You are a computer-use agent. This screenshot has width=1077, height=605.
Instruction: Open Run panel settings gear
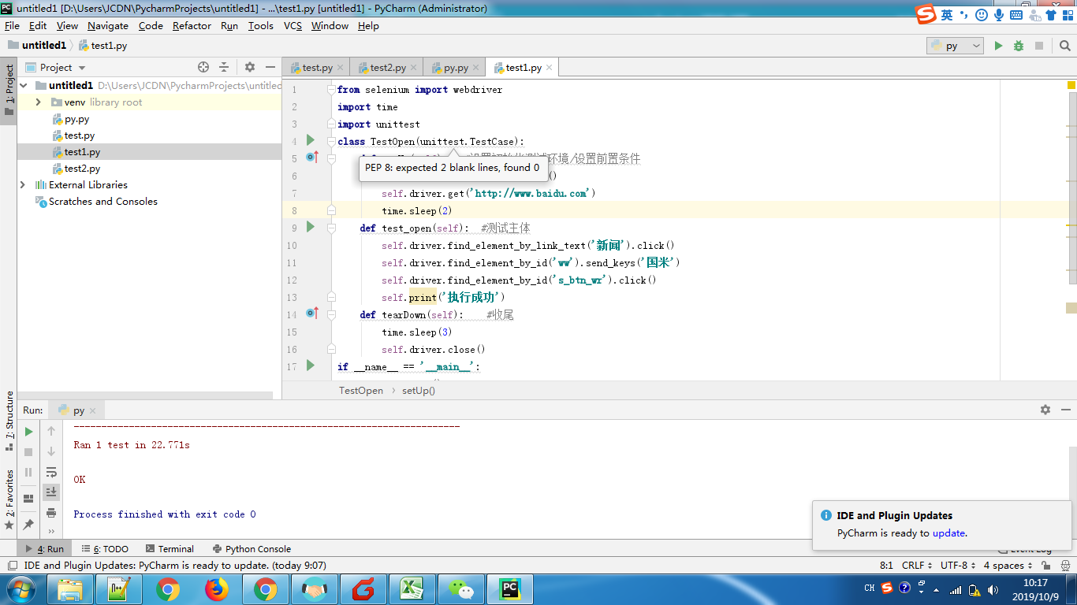point(1045,410)
